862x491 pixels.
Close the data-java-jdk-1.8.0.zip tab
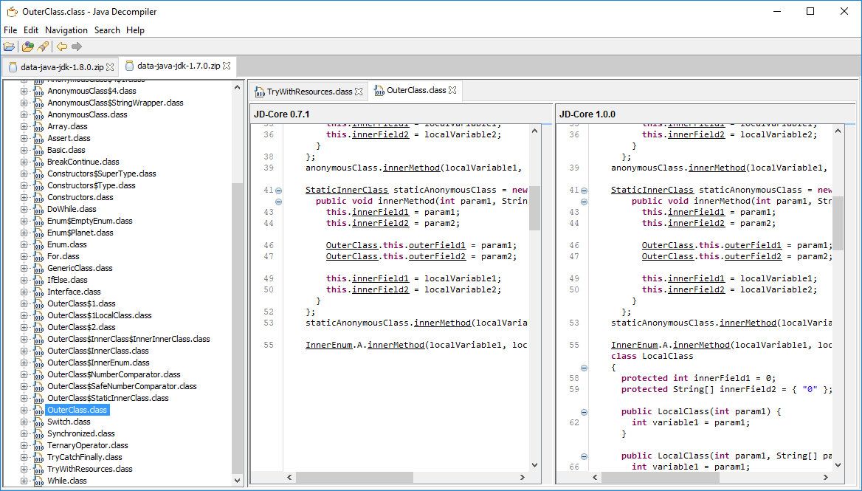(x=110, y=67)
